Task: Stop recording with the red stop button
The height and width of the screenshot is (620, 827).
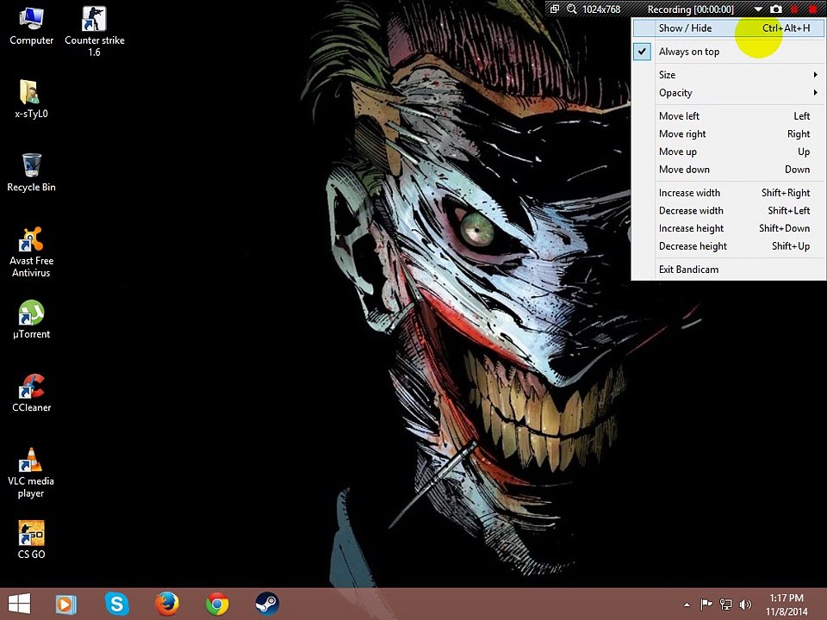Action: [812, 9]
